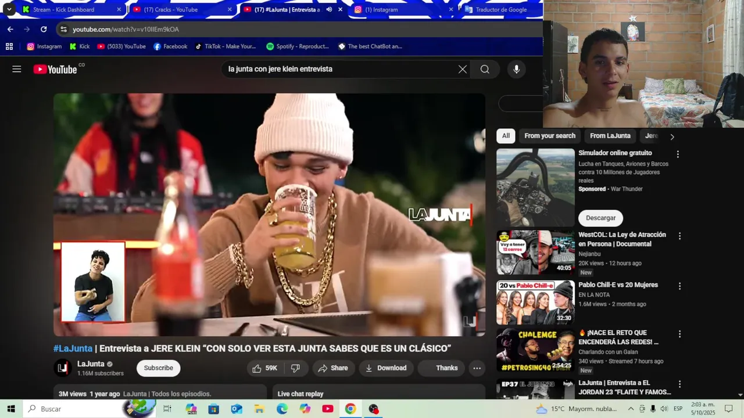Viewport: 744px width, 418px height.
Task: Open options for NACE EL RETO video
Action: [679, 334]
